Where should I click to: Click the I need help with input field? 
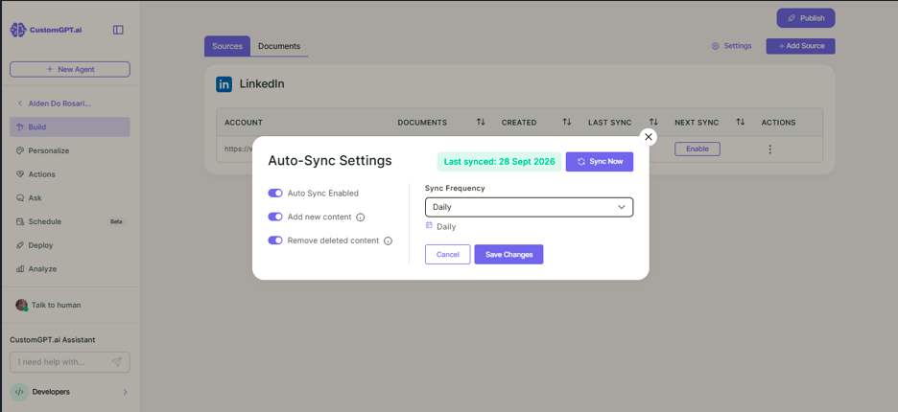[70, 362]
